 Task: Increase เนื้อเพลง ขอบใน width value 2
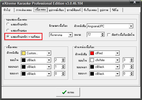tap(63, 59)
